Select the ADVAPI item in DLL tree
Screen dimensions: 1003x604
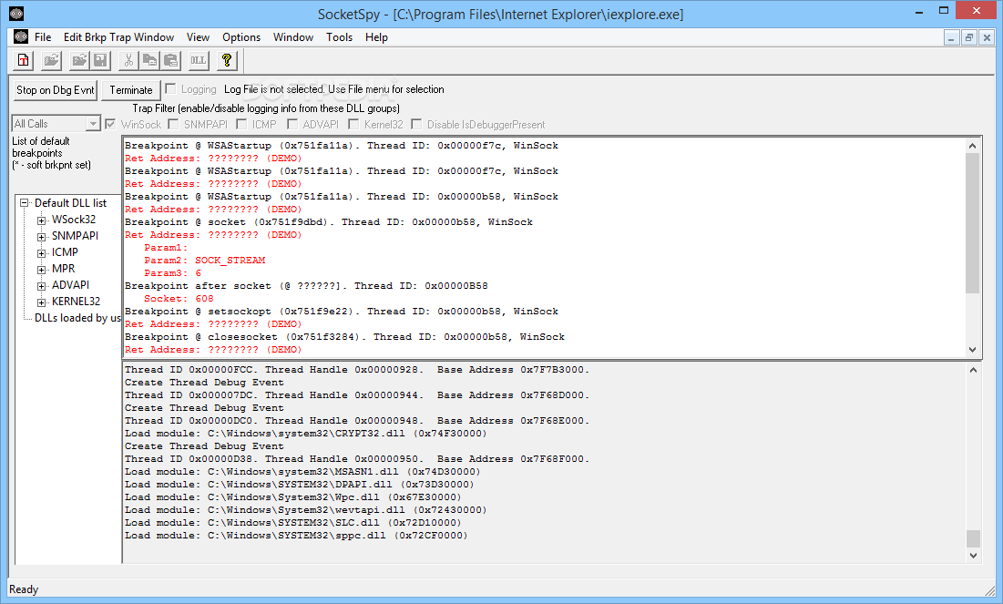tap(70, 285)
